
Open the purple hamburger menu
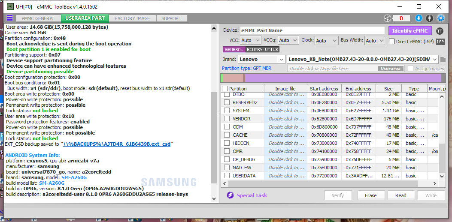click(9, 18)
